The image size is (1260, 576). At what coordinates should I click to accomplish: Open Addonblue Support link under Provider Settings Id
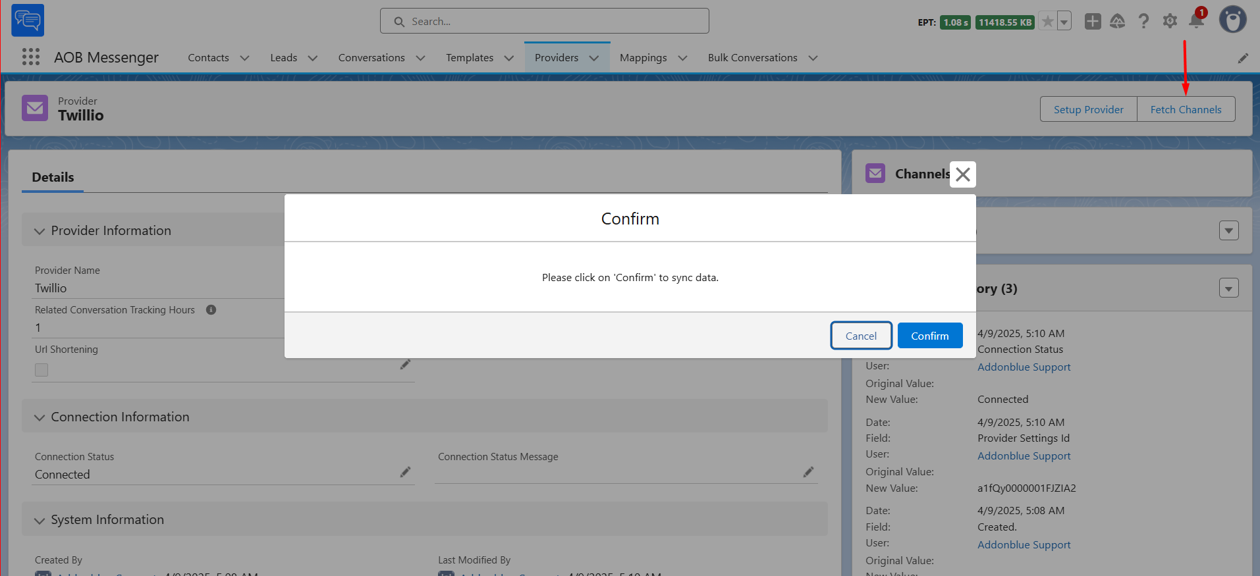point(1024,456)
